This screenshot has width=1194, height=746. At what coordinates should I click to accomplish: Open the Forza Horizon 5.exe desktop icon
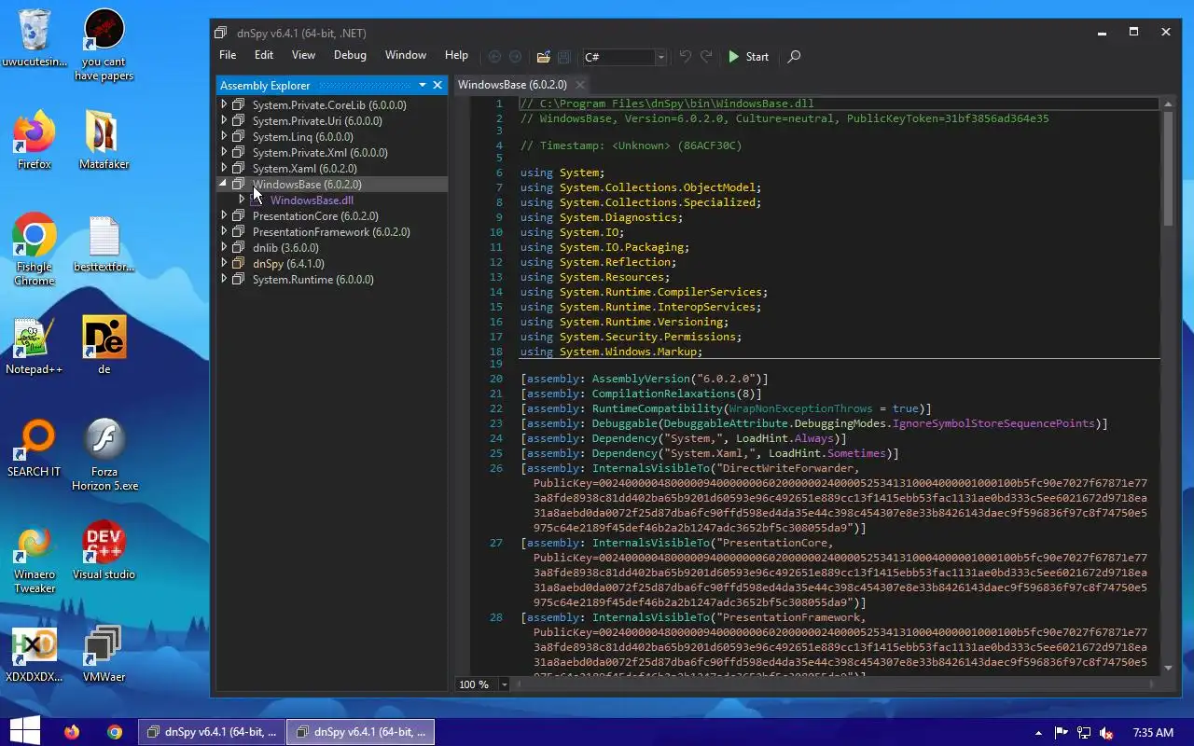[x=104, y=455]
